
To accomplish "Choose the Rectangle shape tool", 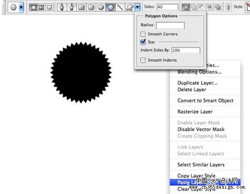I will click(x=81, y=7).
